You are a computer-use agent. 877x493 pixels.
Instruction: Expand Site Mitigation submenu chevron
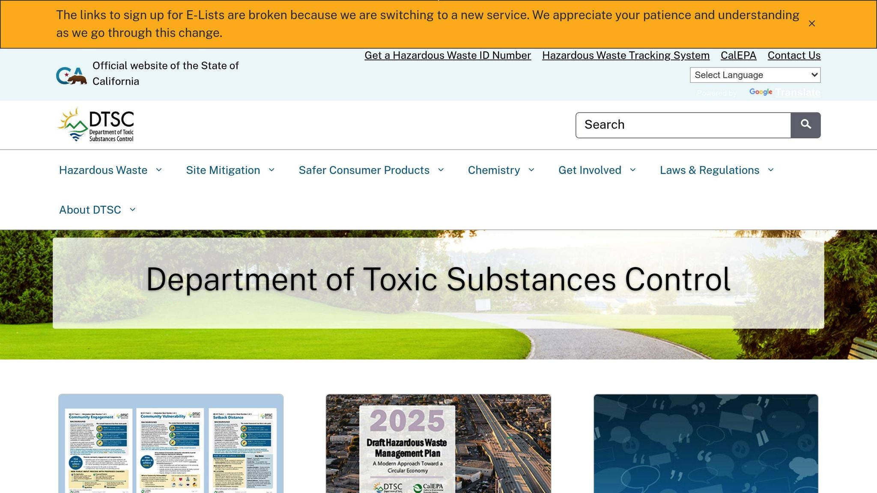(x=271, y=170)
